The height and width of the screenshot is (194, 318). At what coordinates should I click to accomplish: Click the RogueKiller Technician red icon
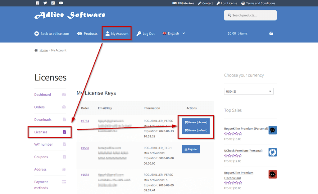tap(272, 174)
